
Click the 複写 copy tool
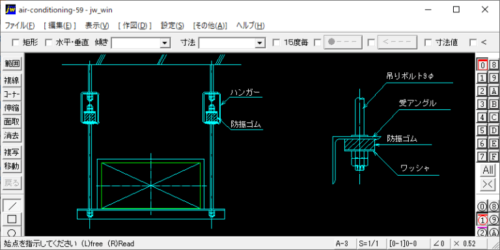point(12,152)
